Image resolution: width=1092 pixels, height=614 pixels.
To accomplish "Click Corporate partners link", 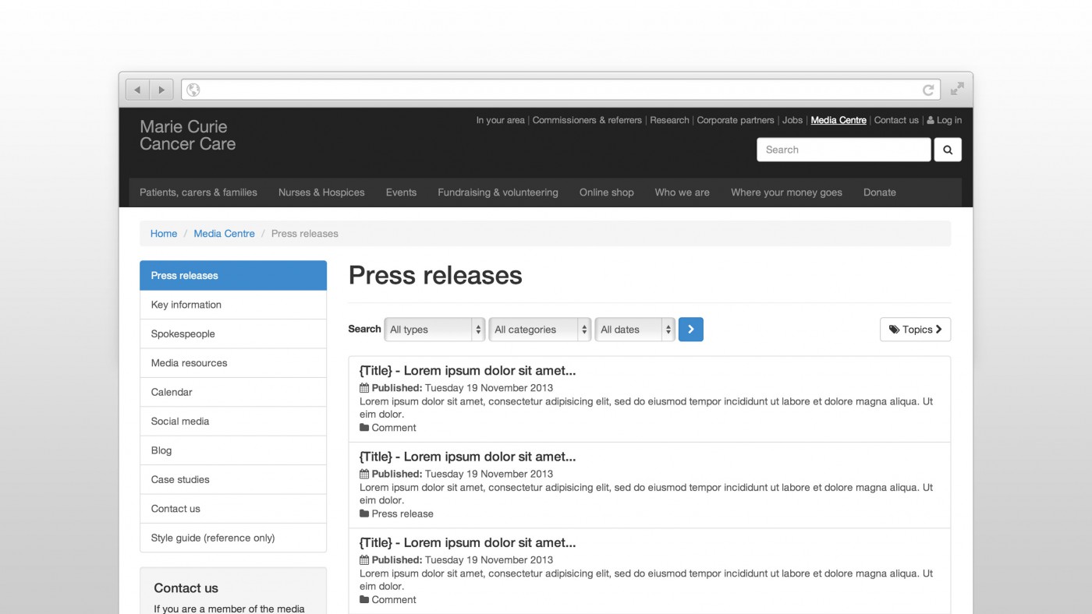I will 736,120.
